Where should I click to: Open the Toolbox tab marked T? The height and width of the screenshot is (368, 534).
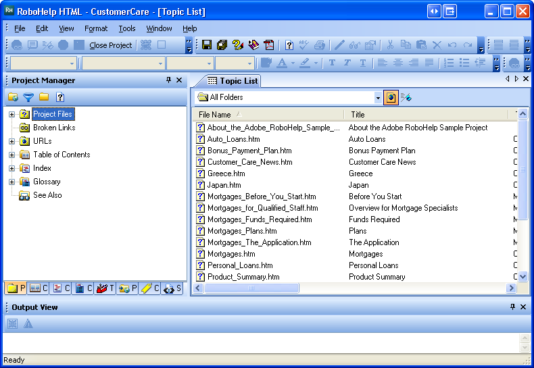105,288
